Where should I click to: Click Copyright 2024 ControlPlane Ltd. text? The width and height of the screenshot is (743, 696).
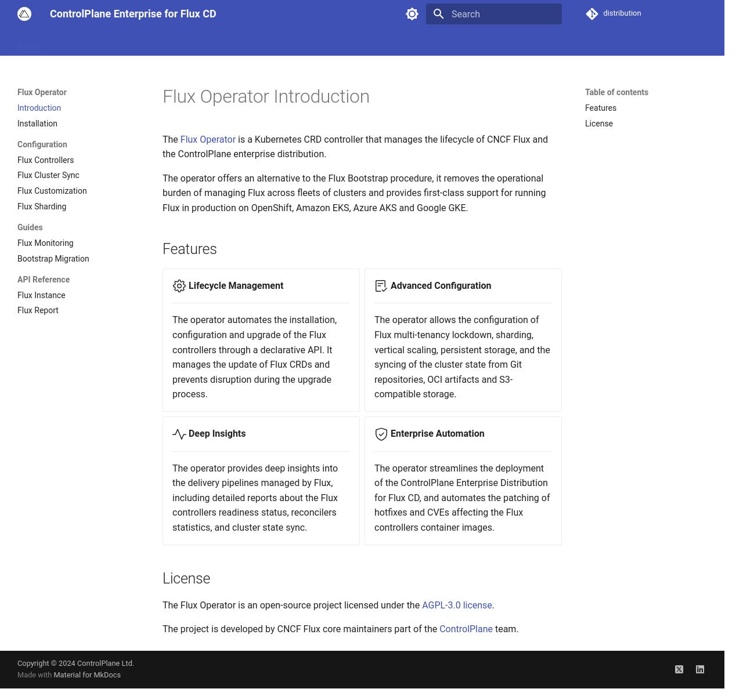coord(75,663)
